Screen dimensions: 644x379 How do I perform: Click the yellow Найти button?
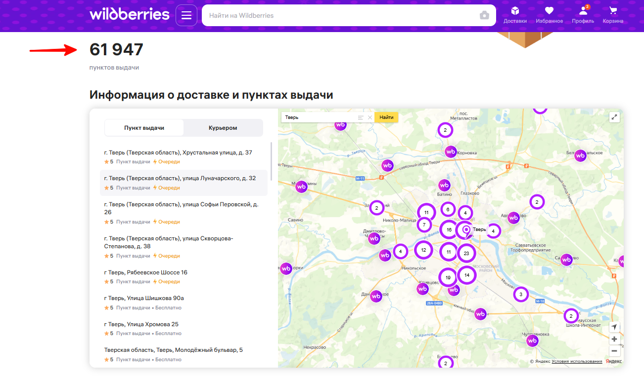[x=386, y=117]
